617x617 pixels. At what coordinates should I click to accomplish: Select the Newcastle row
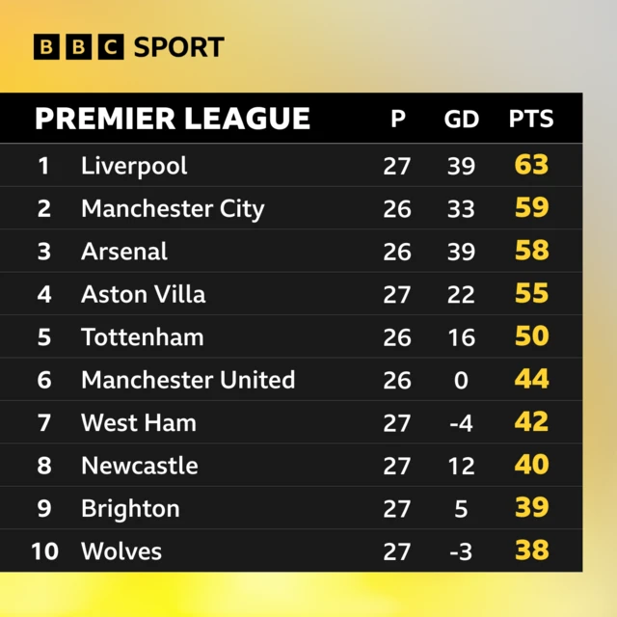[x=291, y=465]
